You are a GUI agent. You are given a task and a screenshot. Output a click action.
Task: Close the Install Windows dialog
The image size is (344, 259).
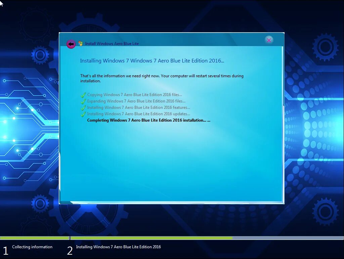point(269,40)
